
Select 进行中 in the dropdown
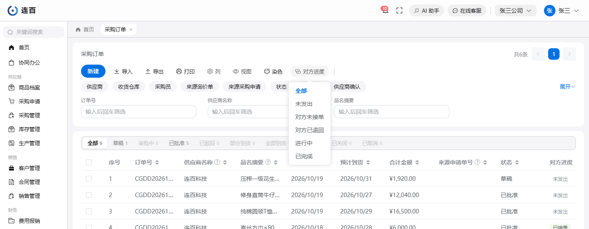click(x=310, y=143)
